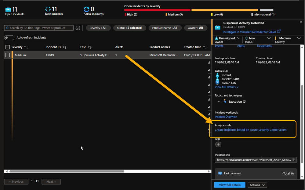Switch to the Bookmarks tab
The width and height of the screenshot is (305, 190).
[x=264, y=46]
